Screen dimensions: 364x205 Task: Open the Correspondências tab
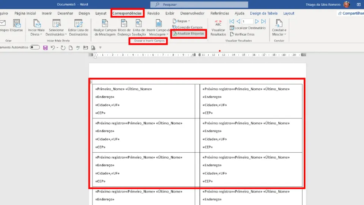(x=127, y=13)
